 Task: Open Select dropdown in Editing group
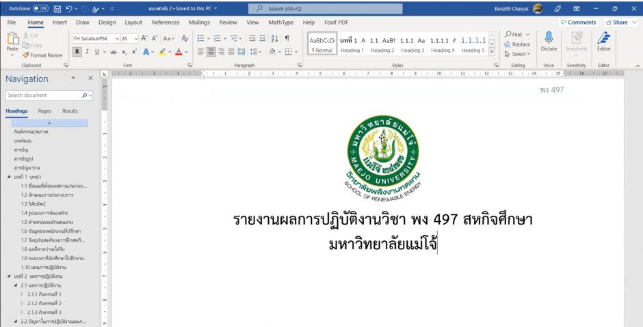(x=518, y=54)
